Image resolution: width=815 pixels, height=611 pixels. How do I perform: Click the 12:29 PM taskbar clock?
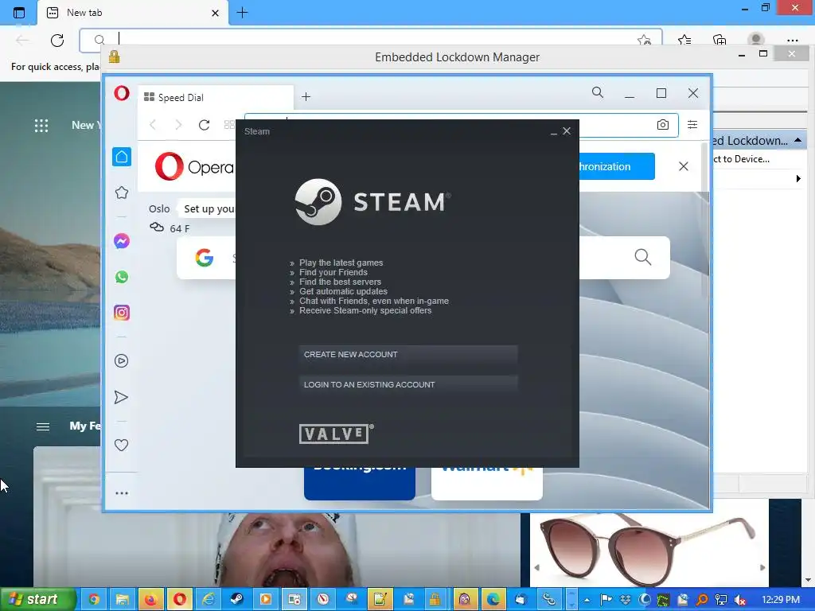click(781, 600)
